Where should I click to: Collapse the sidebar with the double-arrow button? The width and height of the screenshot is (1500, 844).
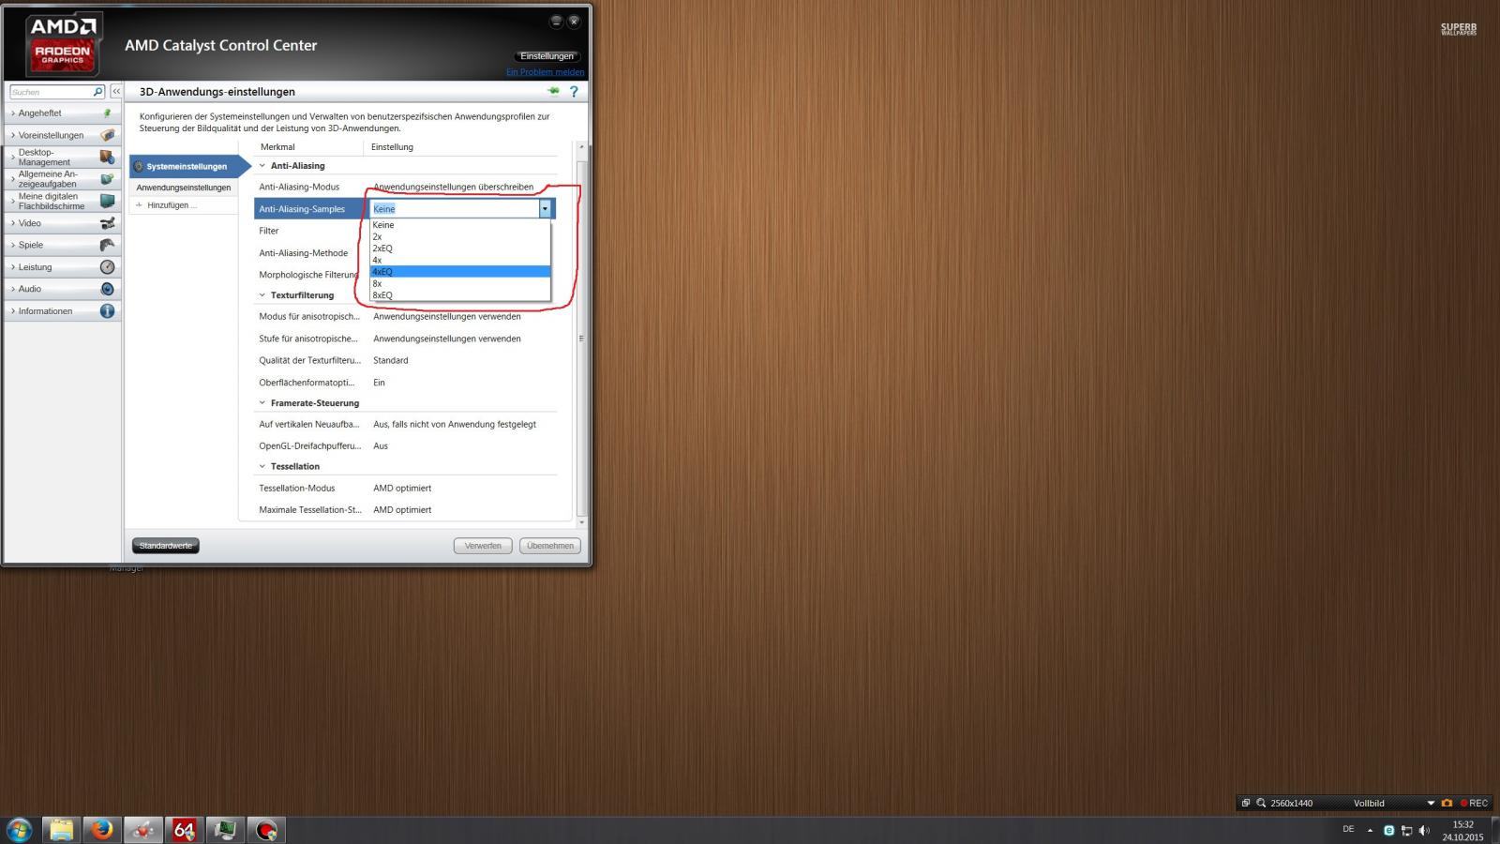(x=116, y=92)
